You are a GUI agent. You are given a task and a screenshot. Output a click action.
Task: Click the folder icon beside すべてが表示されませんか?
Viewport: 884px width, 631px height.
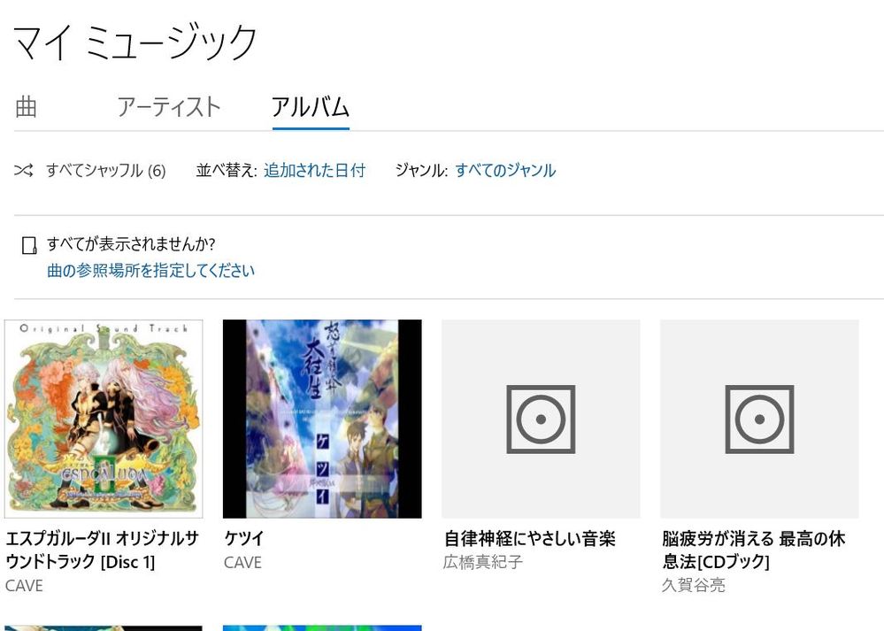pyautogui.click(x=28, y=245)
